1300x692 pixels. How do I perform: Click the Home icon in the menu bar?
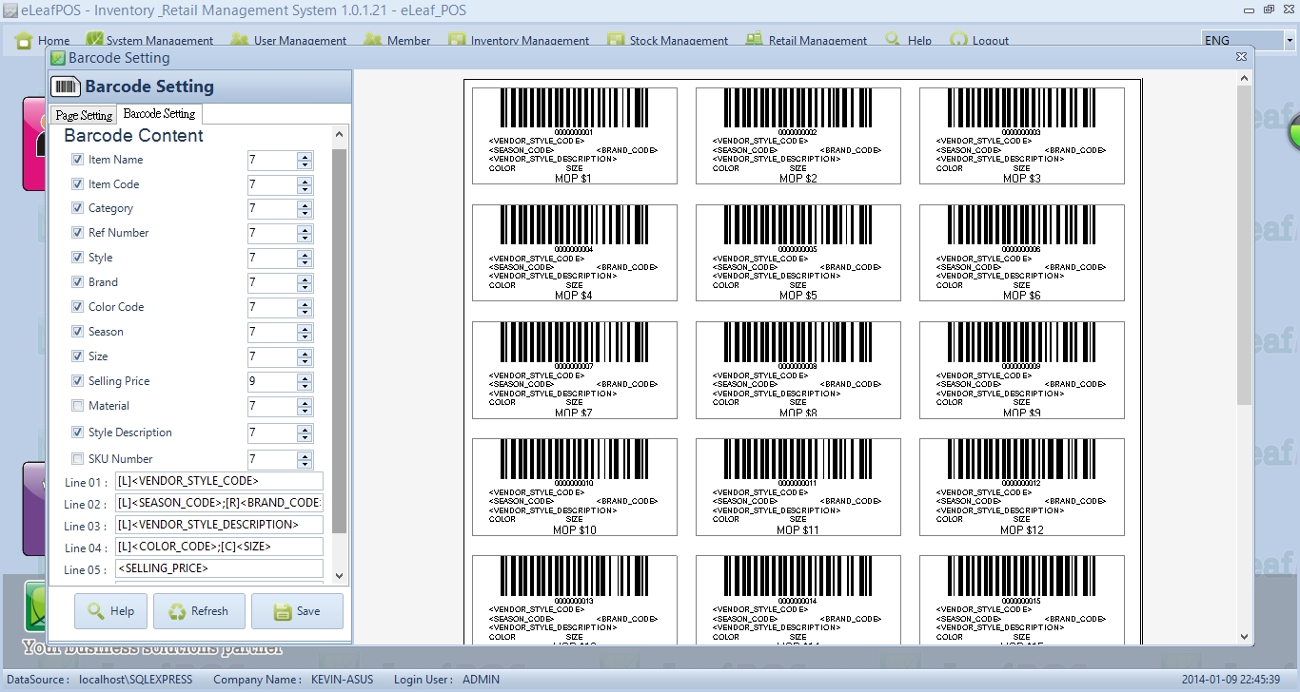(x=24, y=41)
